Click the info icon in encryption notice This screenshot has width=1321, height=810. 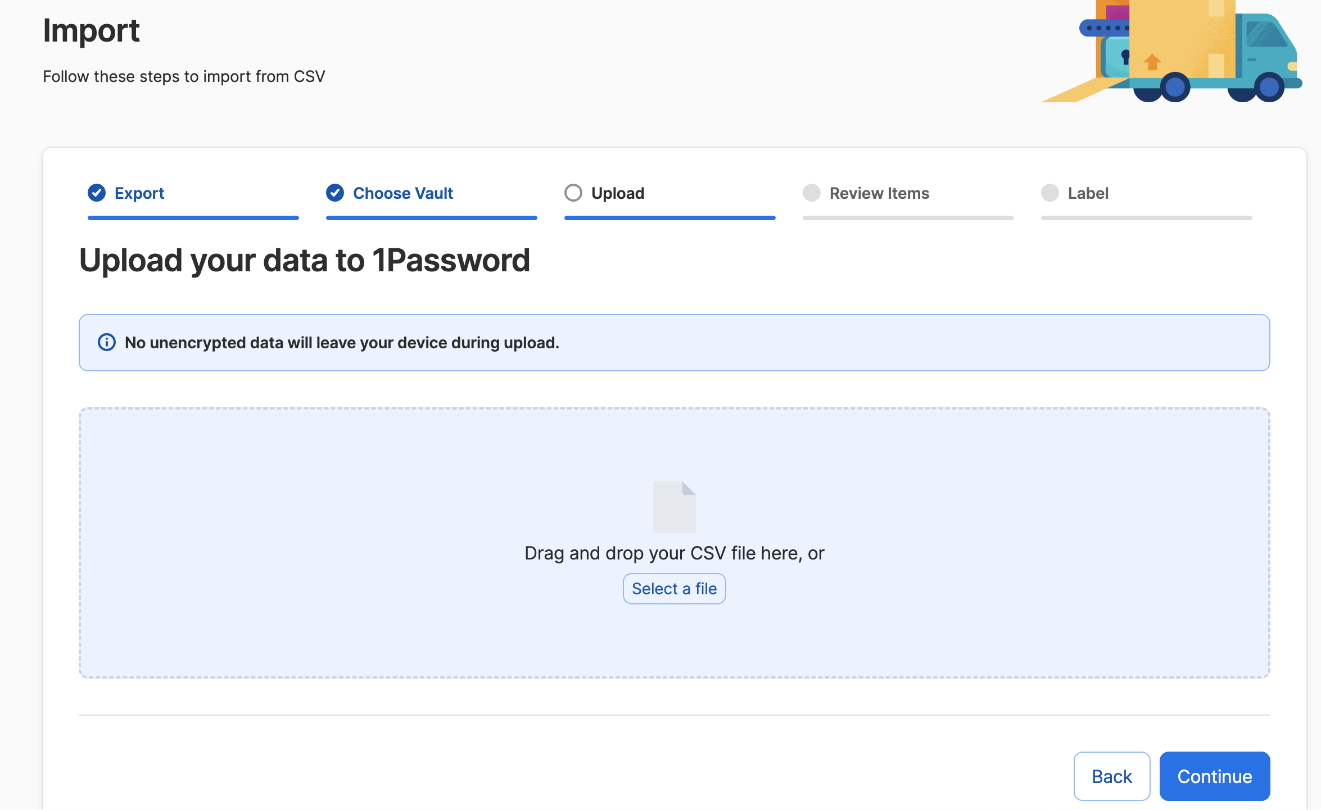107,342
